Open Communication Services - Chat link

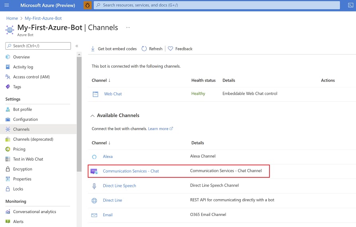point(131,171)
